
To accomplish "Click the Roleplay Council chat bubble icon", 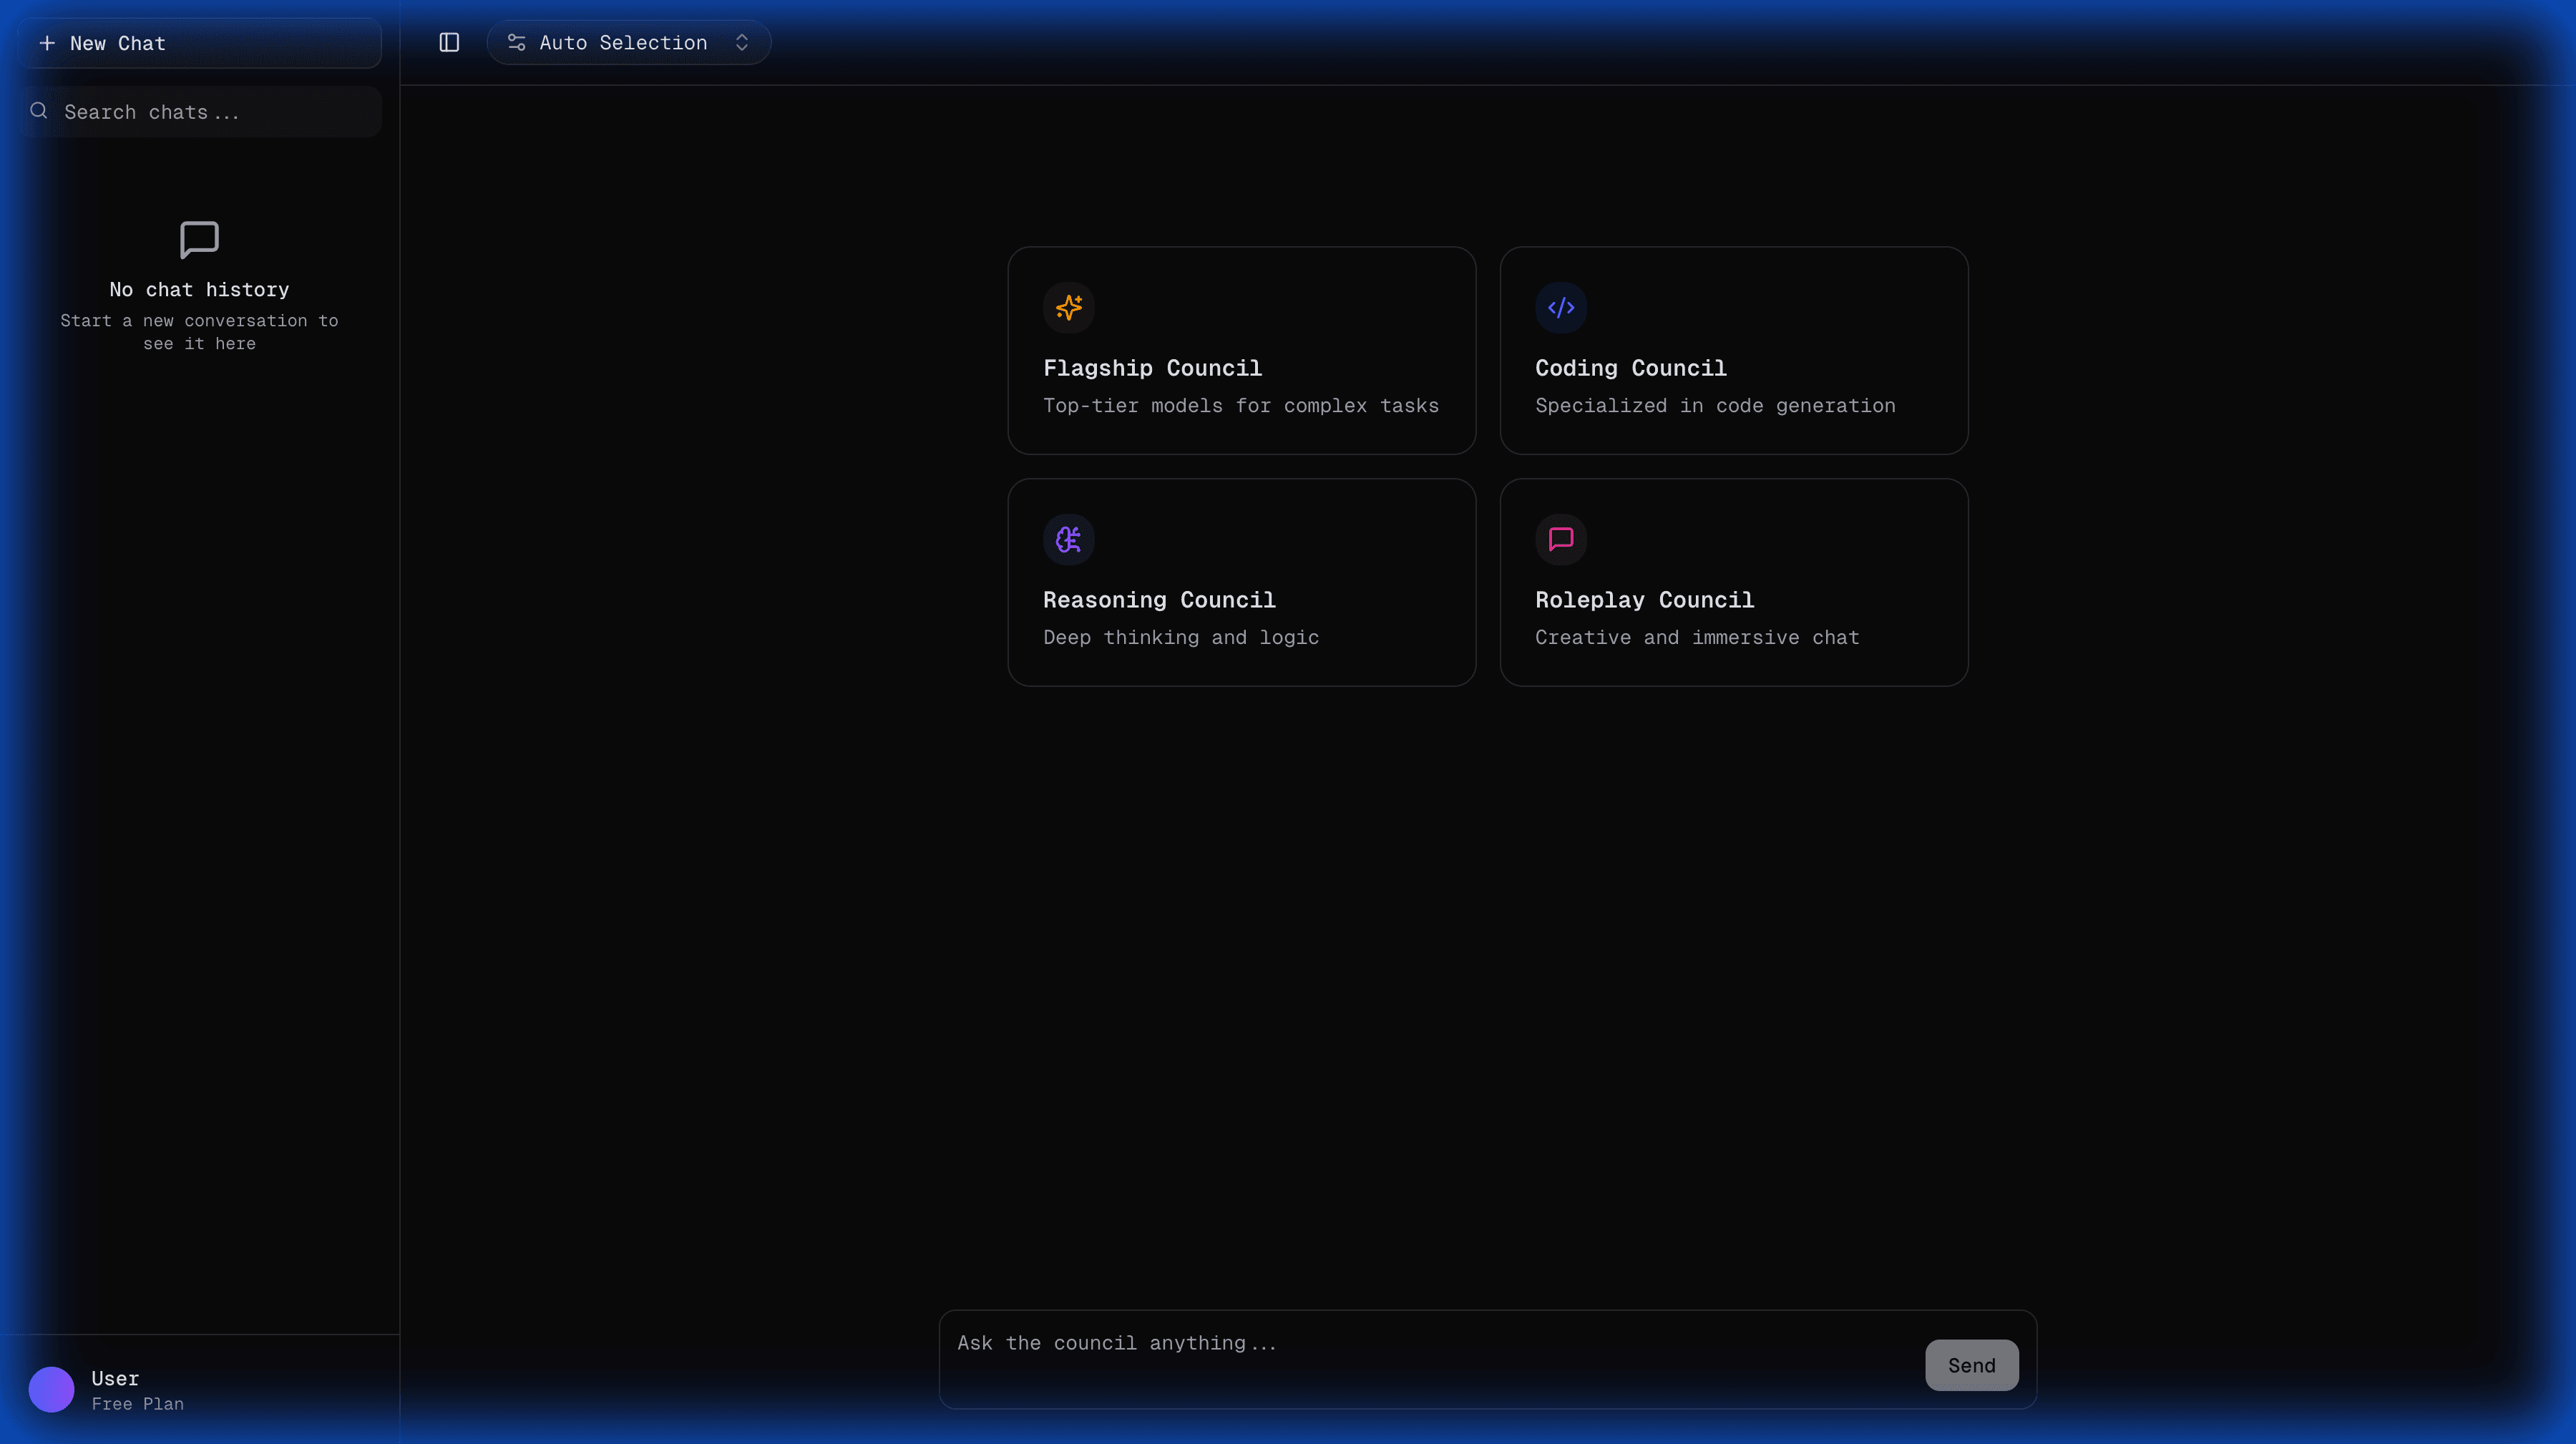I will point(1560,539).
